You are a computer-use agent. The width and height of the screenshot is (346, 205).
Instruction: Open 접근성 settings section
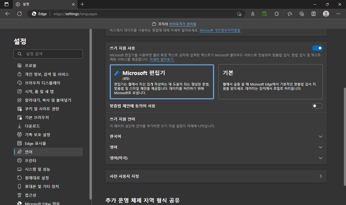point(48,195)
